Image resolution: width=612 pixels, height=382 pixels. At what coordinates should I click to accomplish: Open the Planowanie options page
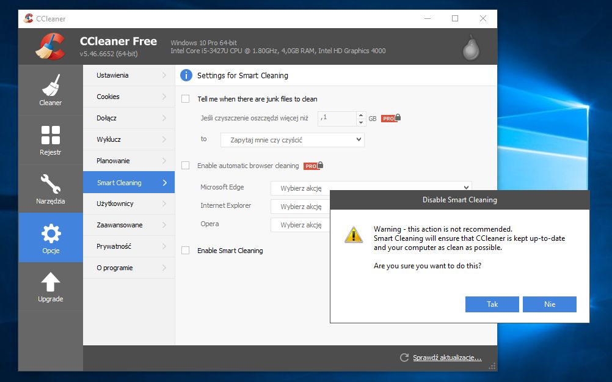coord(129,161)
